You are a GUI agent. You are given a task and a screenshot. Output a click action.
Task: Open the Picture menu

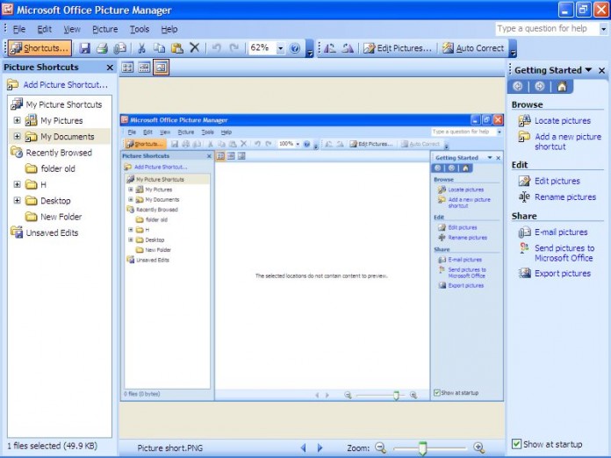point(104,29)
